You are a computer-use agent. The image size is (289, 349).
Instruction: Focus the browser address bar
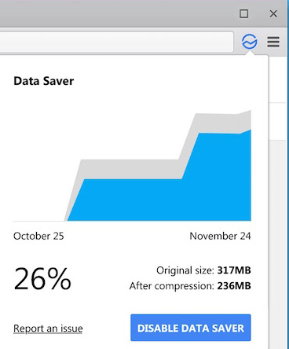(x=116, y=42)
